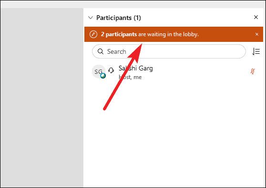Open the participant sort options icon
This screenshot has height=188, width=266.
[x=256, y=51]
